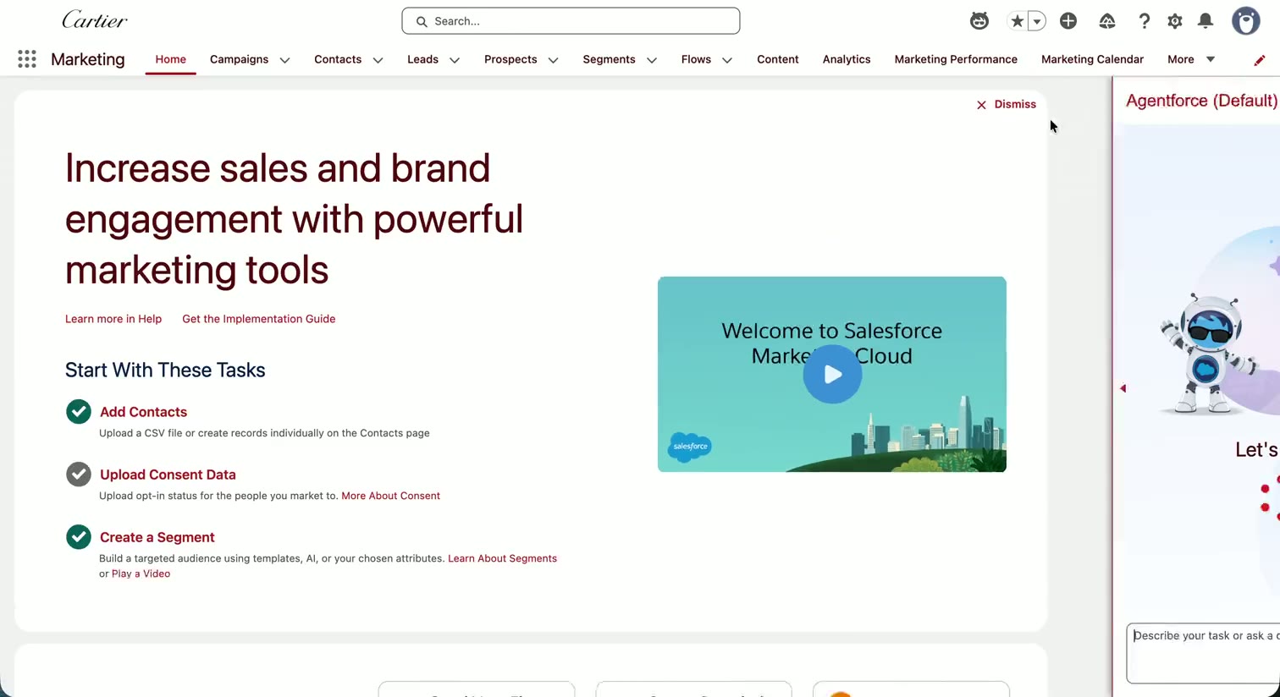Open the Notifications bell

tap(1206, 21)
